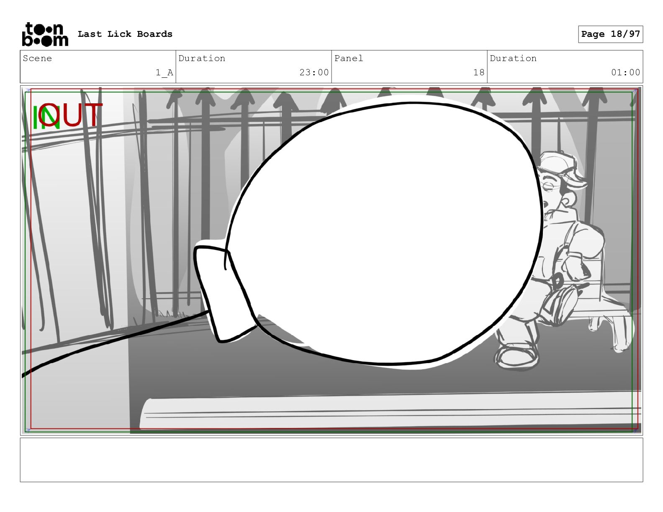Click the 'Panel' header label
The height and width of the screenshot is (512, 663).
tap(349, 58)
